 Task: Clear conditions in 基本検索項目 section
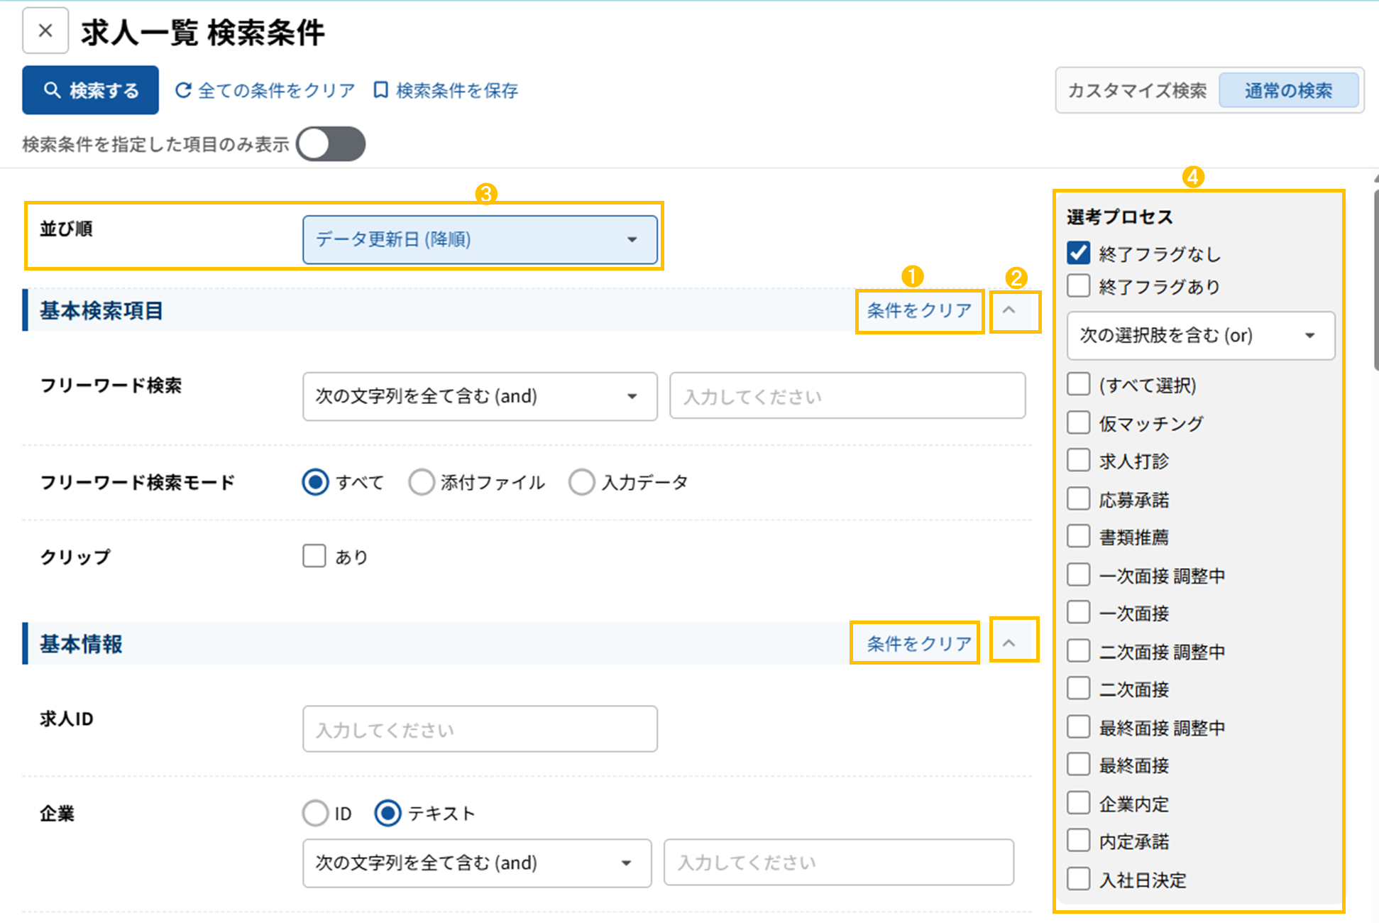(919, 310)
